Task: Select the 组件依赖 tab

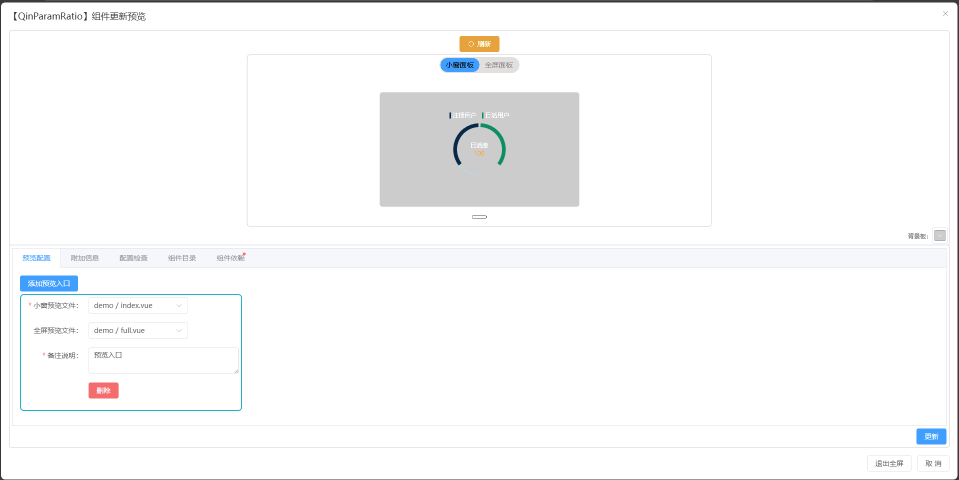Action: (231, 258)
